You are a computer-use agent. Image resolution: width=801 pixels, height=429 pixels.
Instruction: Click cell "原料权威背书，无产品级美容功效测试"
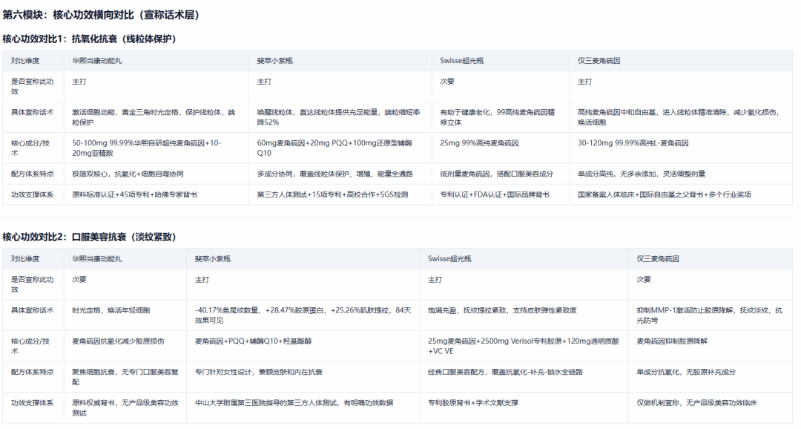tap(125, 408)
